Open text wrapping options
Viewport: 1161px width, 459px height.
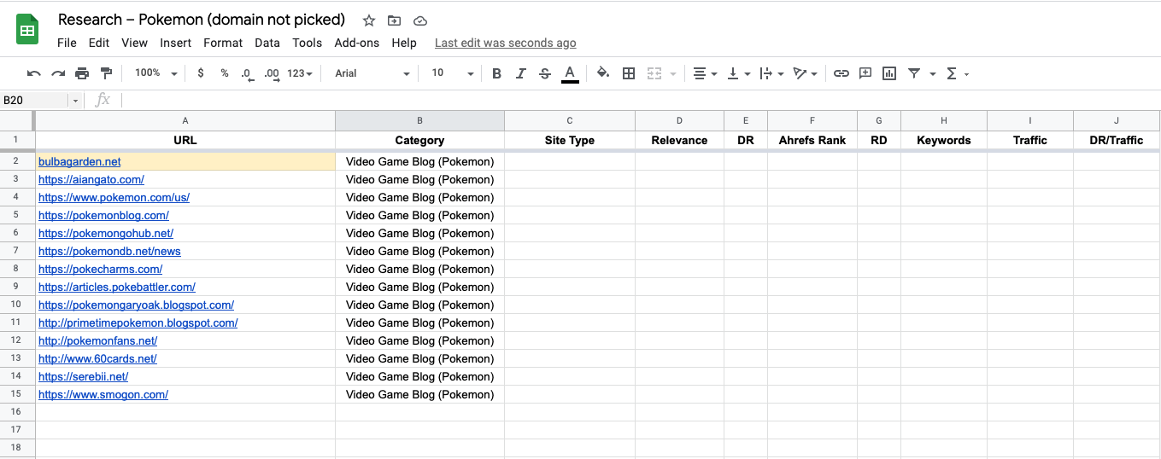771,73
